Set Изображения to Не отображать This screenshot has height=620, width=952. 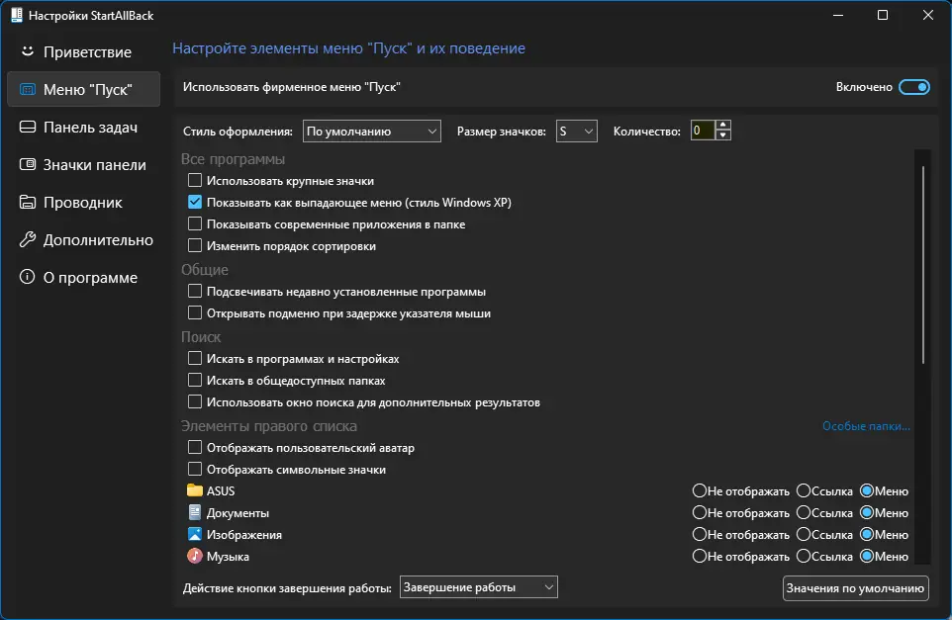(x=700, y=534)
